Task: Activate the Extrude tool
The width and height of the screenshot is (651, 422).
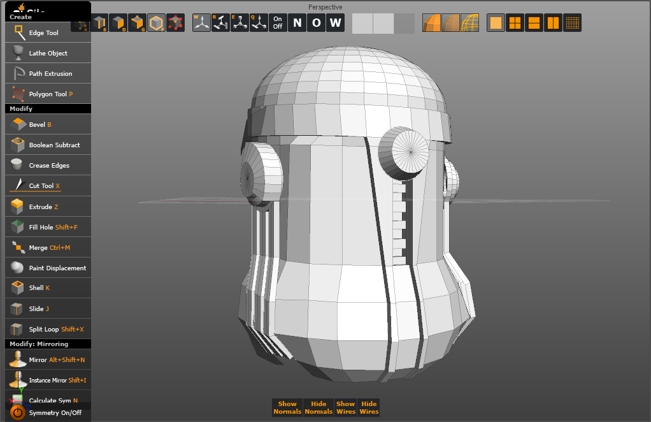Action: (x=48, y=206)
